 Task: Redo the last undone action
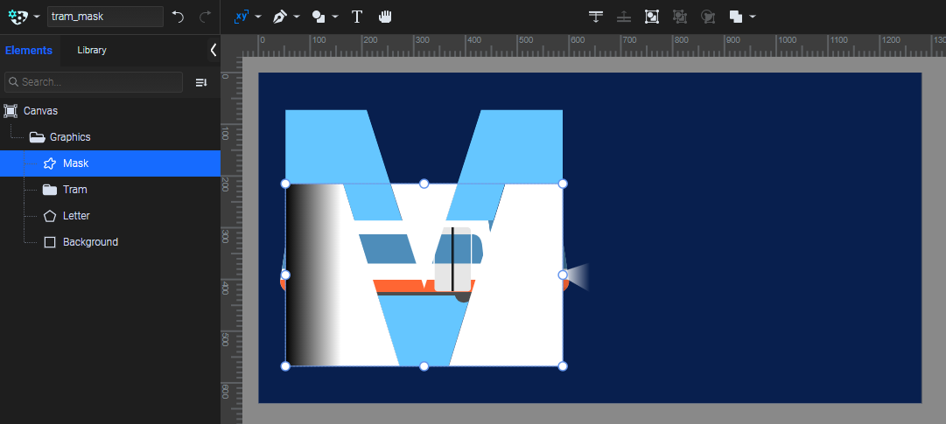pyautogui.click(x=205, y=17)
